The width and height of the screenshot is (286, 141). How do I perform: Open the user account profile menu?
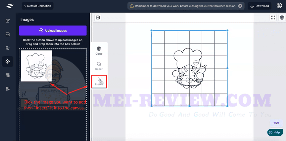point(279,6)
